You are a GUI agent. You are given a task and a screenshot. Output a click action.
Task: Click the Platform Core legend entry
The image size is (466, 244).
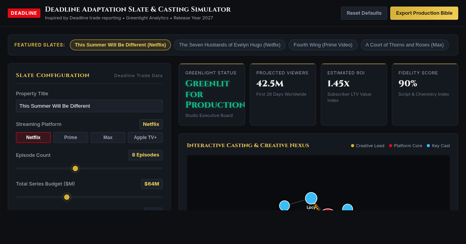tap(405, 146)
